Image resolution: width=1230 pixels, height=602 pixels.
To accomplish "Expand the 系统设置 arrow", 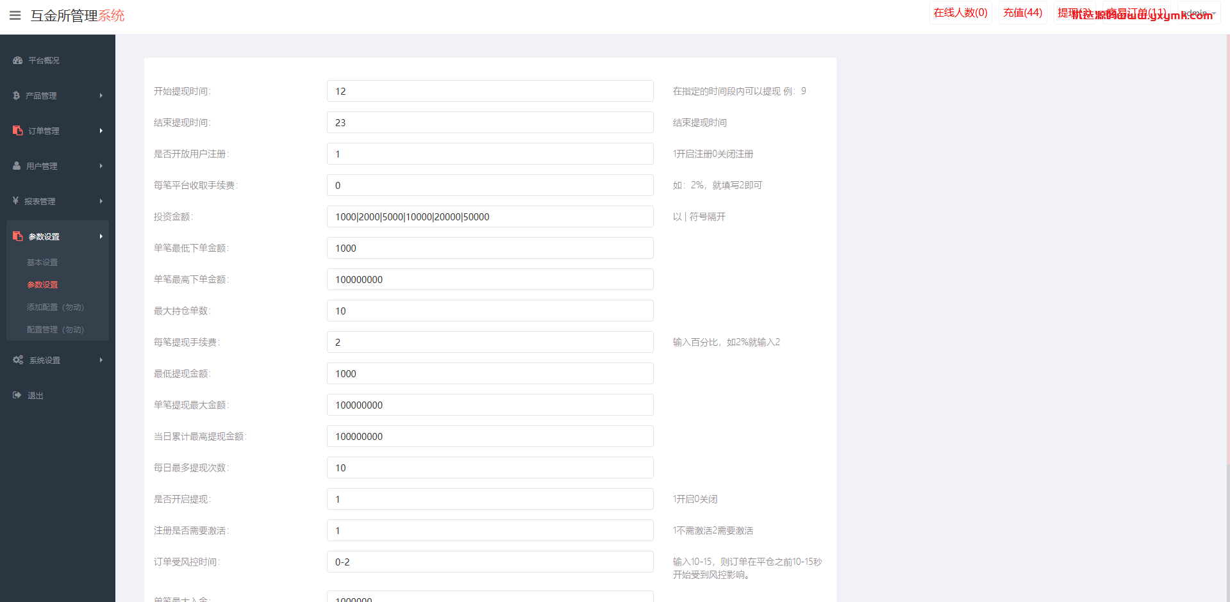I will [x=101, y=360].
